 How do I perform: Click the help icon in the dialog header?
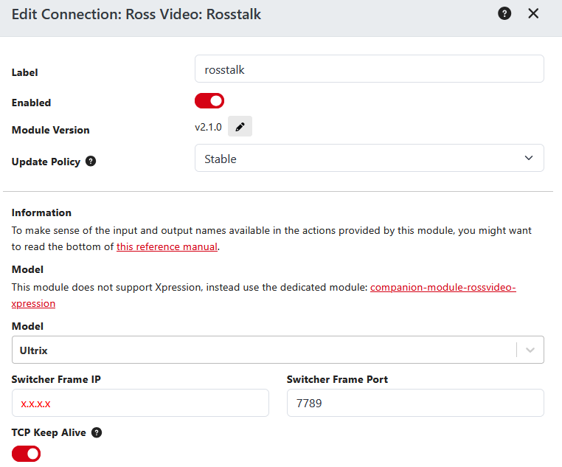point(504,14)
